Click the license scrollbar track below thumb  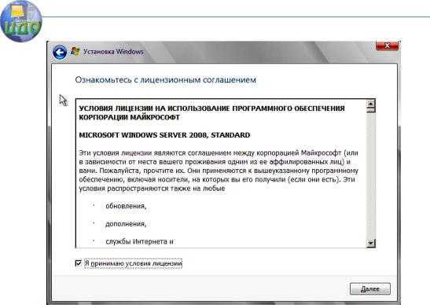371,175
